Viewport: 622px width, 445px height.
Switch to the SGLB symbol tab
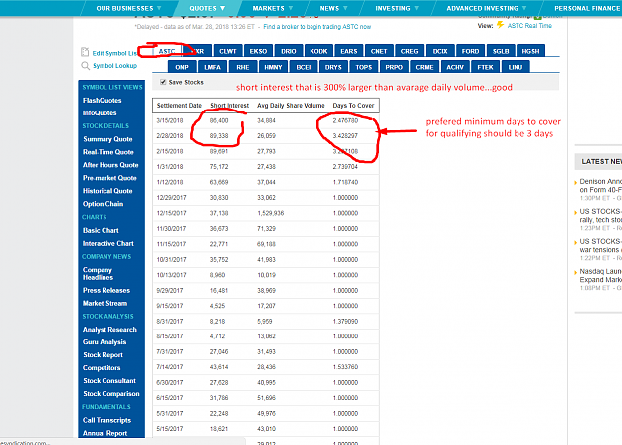coord(501,51)
